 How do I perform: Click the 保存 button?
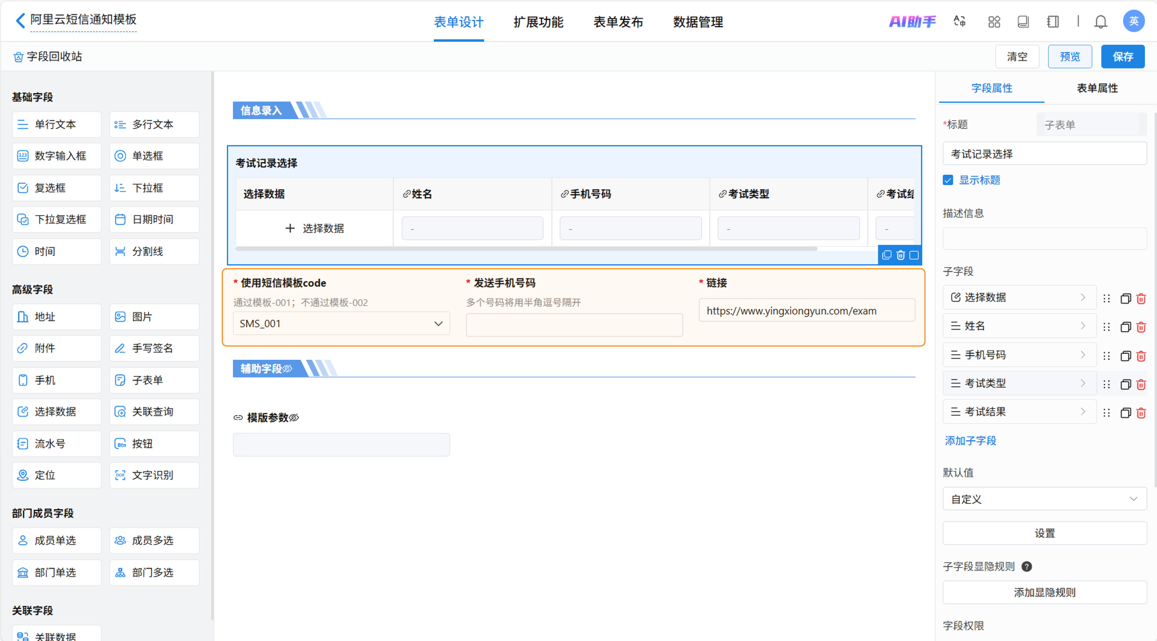click(1122, 57)
